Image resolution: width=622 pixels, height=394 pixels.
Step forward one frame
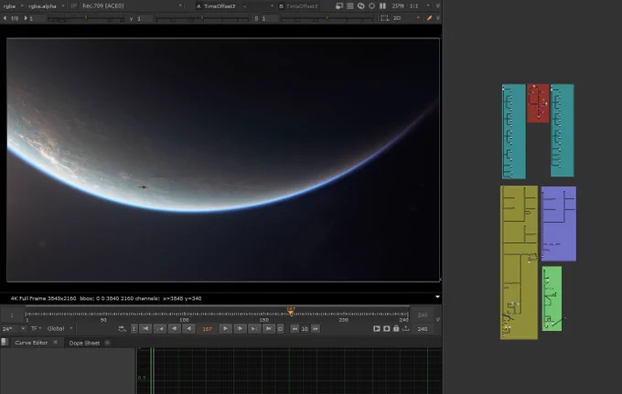[240, 328]
